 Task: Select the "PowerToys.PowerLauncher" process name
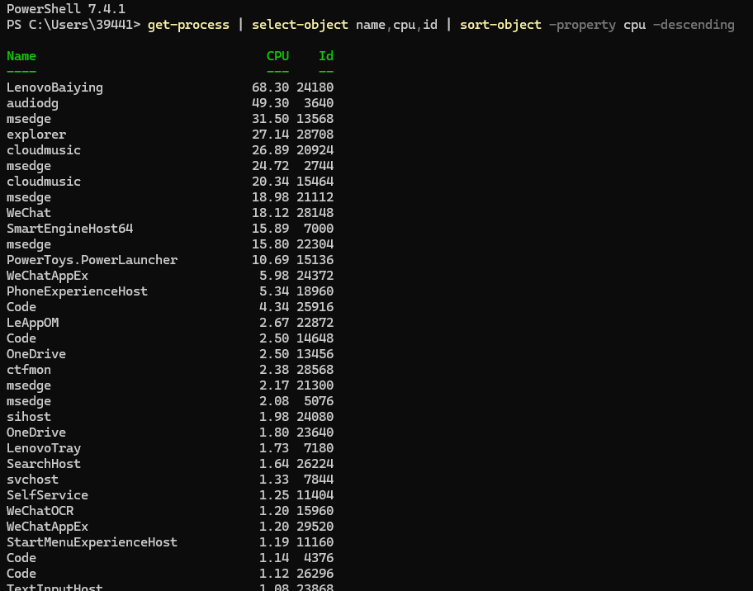(92, 260)
